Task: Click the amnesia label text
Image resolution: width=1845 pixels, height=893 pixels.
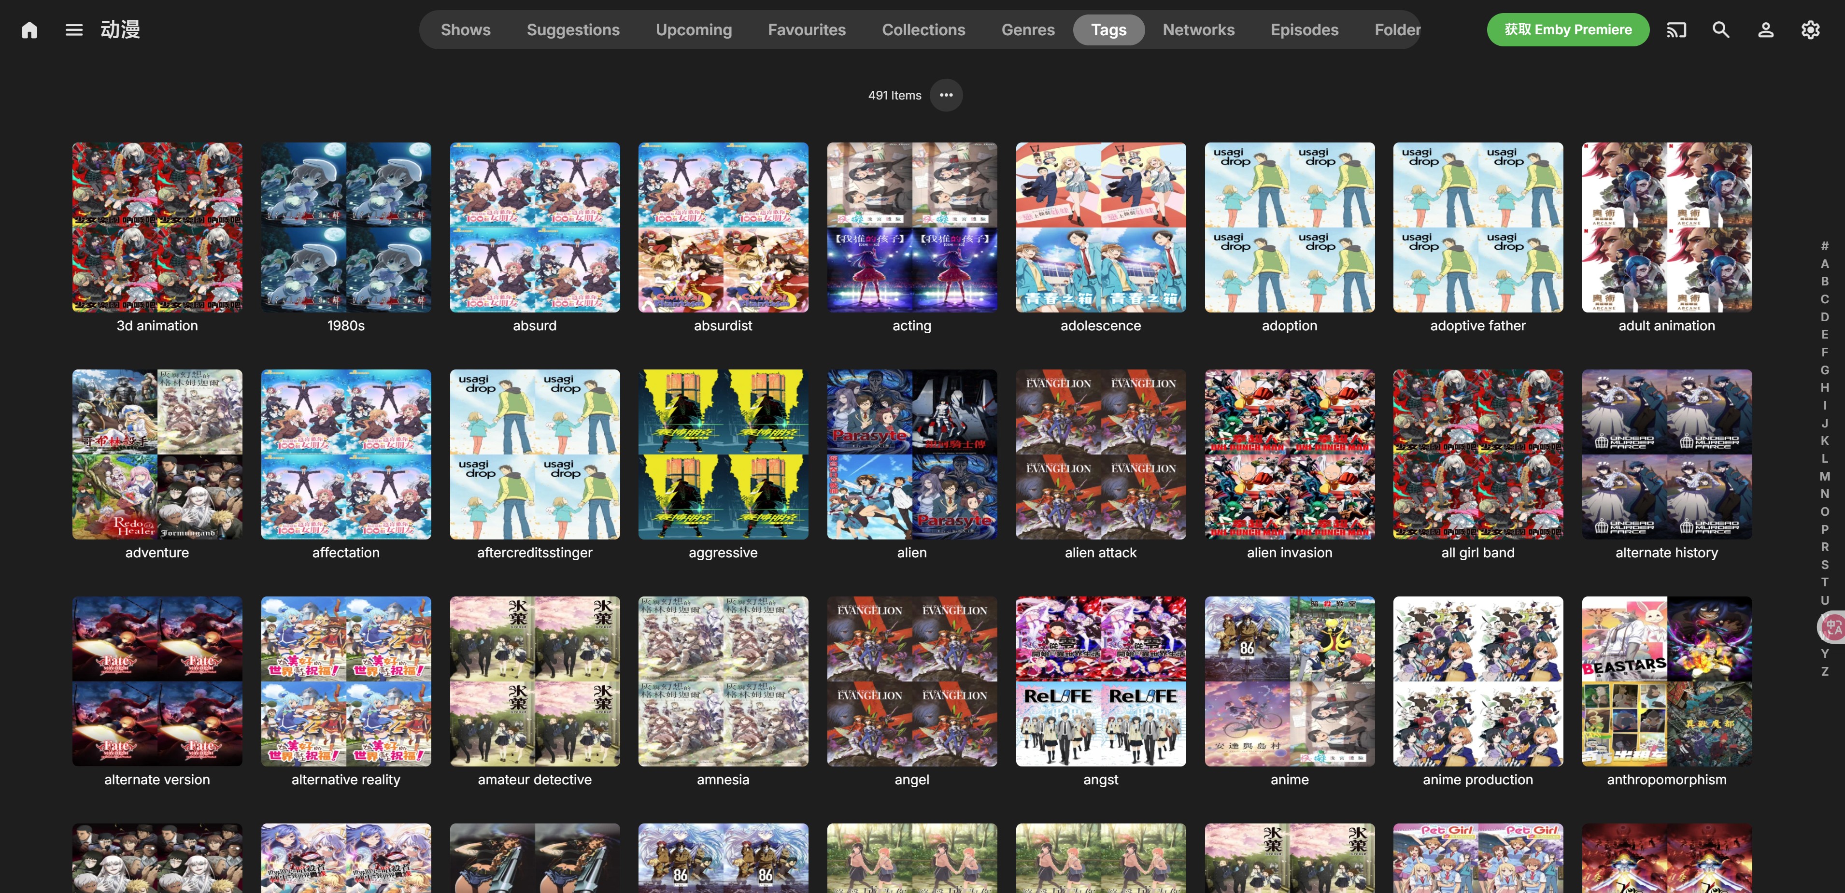Action: (723, 780)
